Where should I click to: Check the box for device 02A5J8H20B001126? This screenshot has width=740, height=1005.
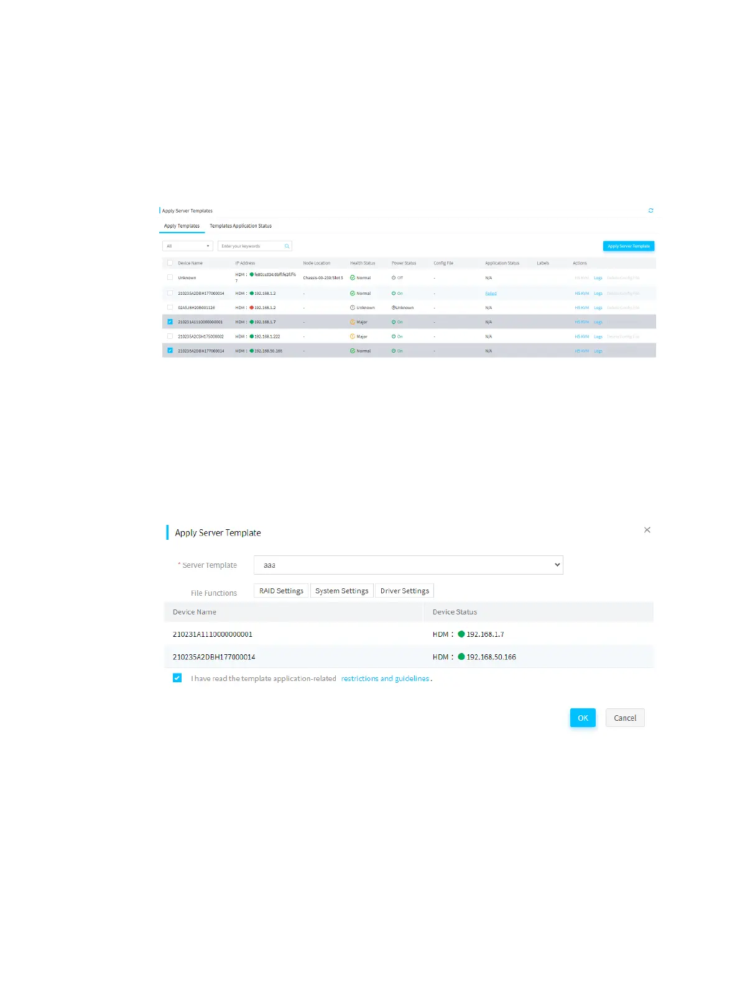170,307
